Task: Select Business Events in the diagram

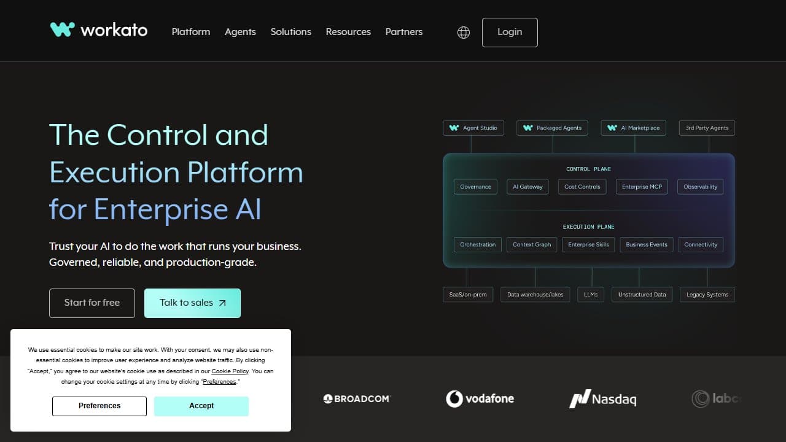Action: pyautogui.click(x=647, y=244)
